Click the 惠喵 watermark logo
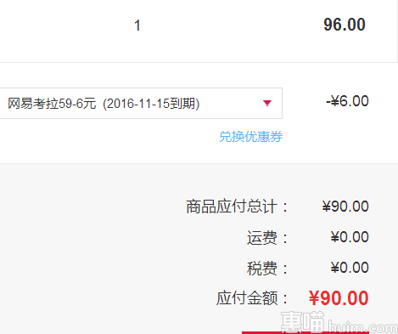 pyautogui.click(x=302, y=321)
